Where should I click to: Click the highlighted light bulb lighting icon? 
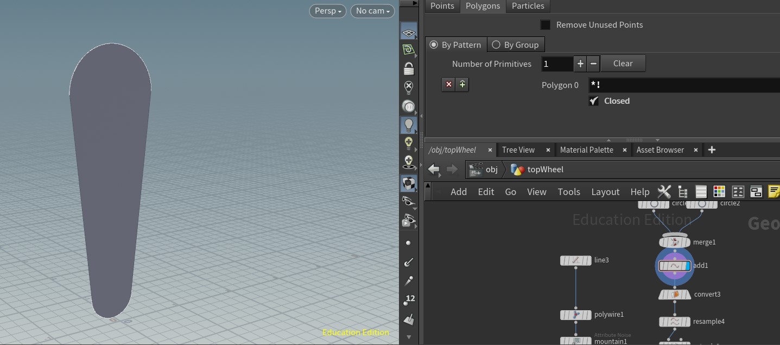click(x=409, y=125)
